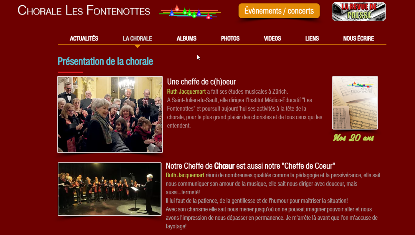Click first Ruth Jacquemart name link

point(186,92)
